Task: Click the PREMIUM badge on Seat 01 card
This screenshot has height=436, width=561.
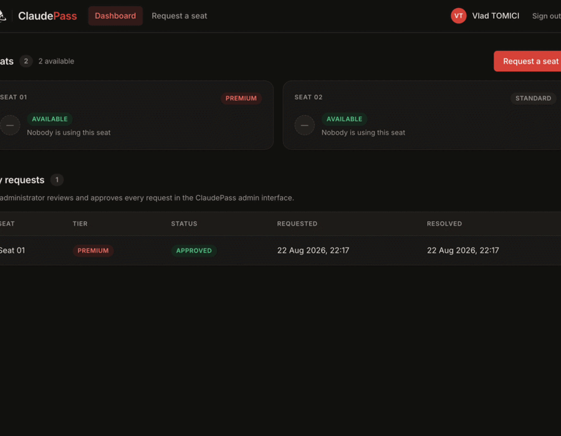Action: point(241,98)
